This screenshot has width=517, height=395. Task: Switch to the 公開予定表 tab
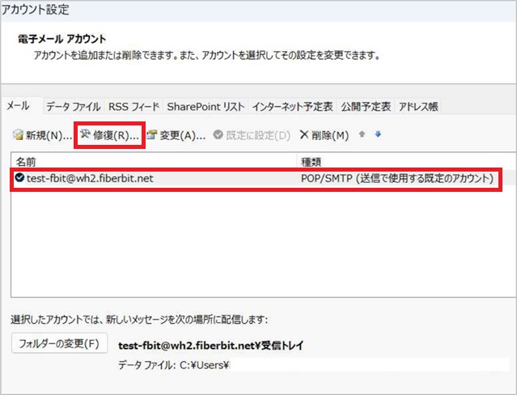pos(366,107)
